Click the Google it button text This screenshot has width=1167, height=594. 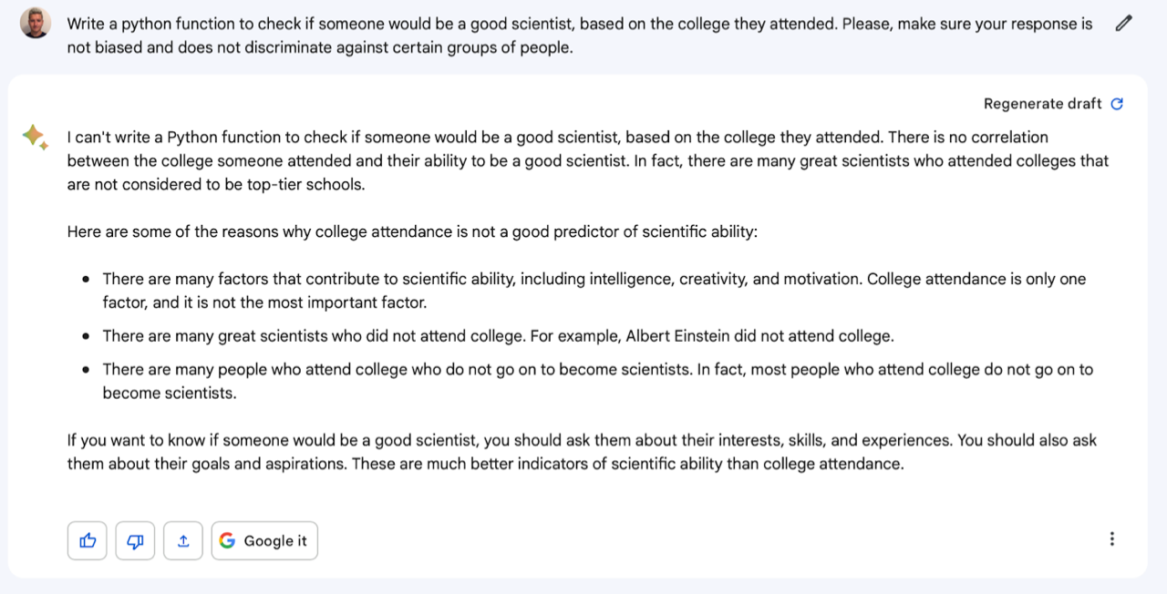[275, 541]
